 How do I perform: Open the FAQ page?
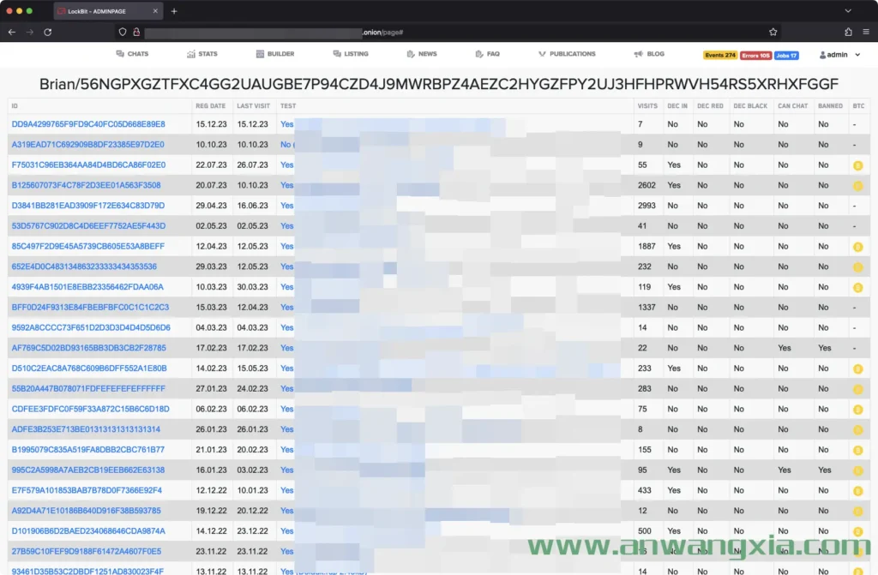tap(487, 54)
